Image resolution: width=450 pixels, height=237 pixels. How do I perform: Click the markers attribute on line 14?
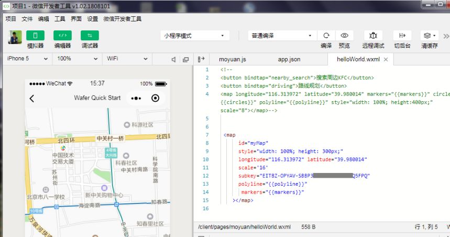pyautogui.click(x=251, y=192)
